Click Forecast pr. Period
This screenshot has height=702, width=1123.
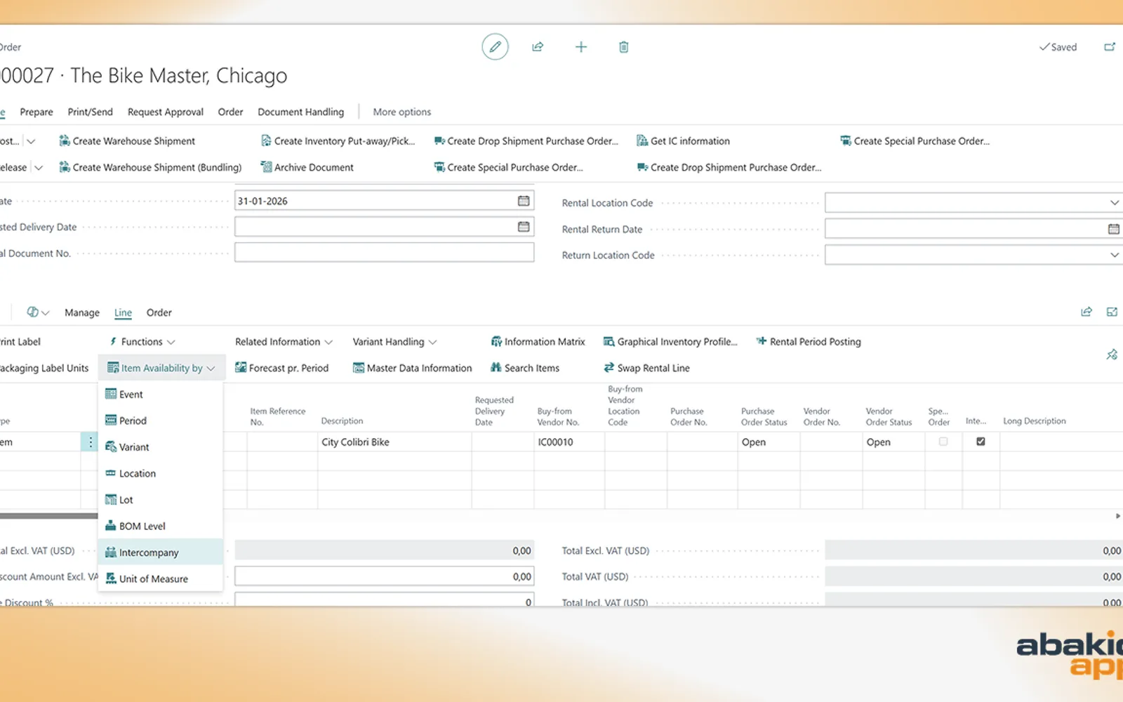click(x=281, y=368)
